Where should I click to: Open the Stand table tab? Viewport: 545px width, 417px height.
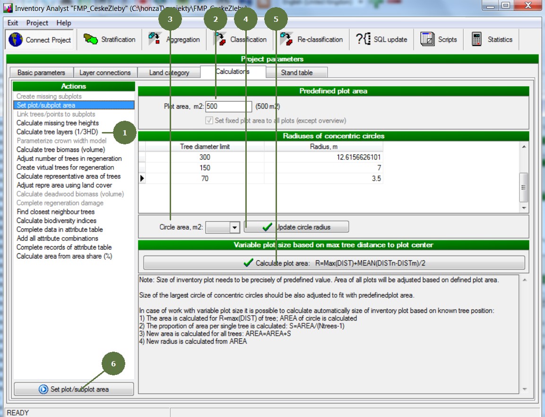[296, 72]
